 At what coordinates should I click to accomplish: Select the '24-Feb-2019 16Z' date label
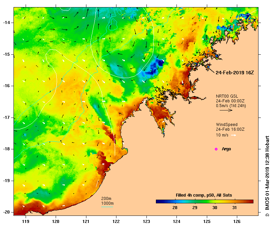(x=235, y=73)
